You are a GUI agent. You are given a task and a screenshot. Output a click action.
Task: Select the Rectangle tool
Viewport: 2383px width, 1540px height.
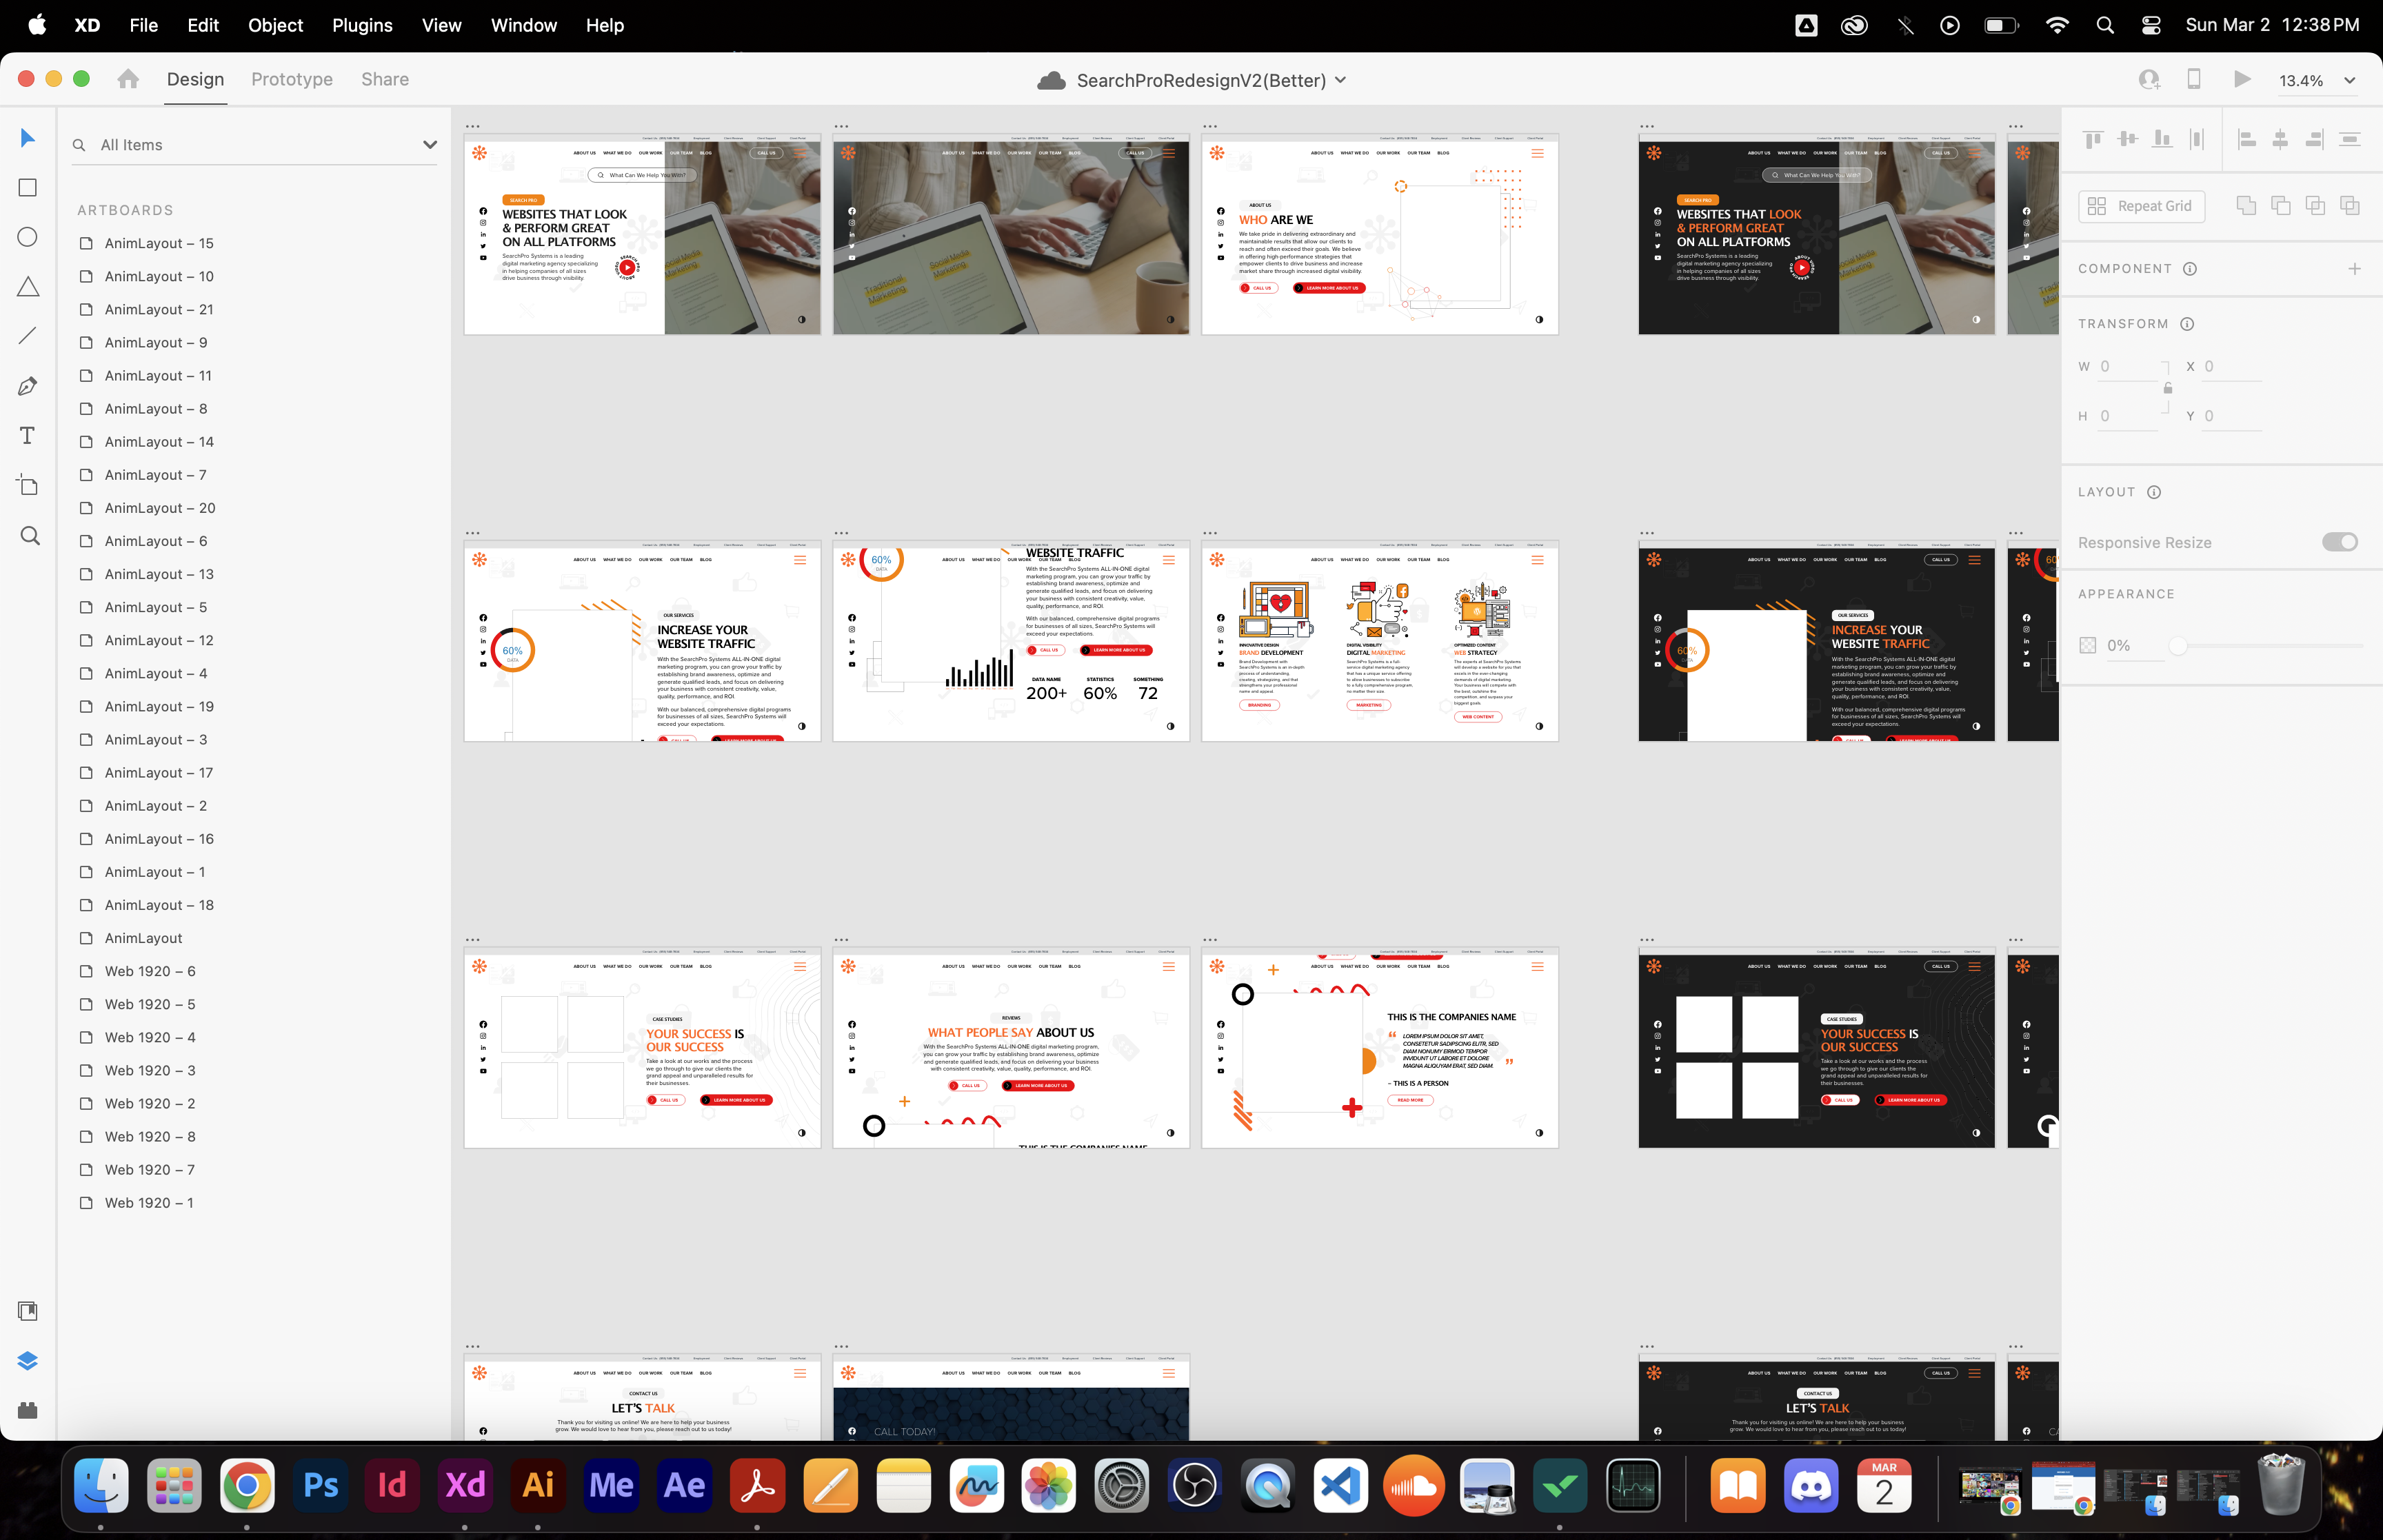tap(28, 188)
